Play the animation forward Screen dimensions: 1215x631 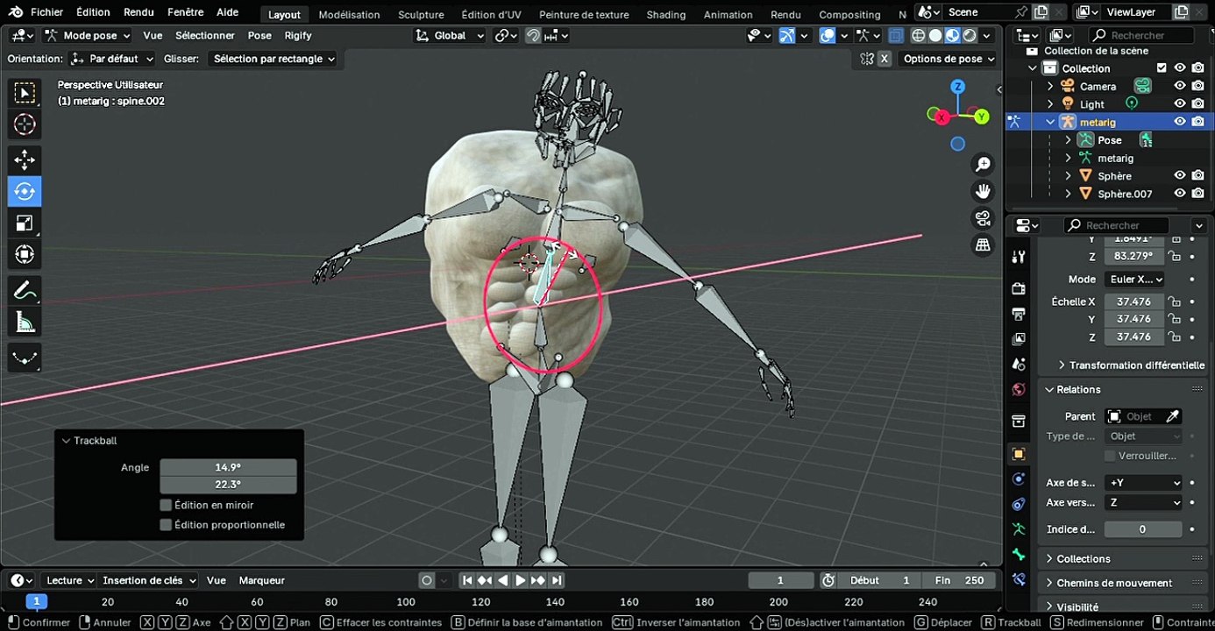520,580
